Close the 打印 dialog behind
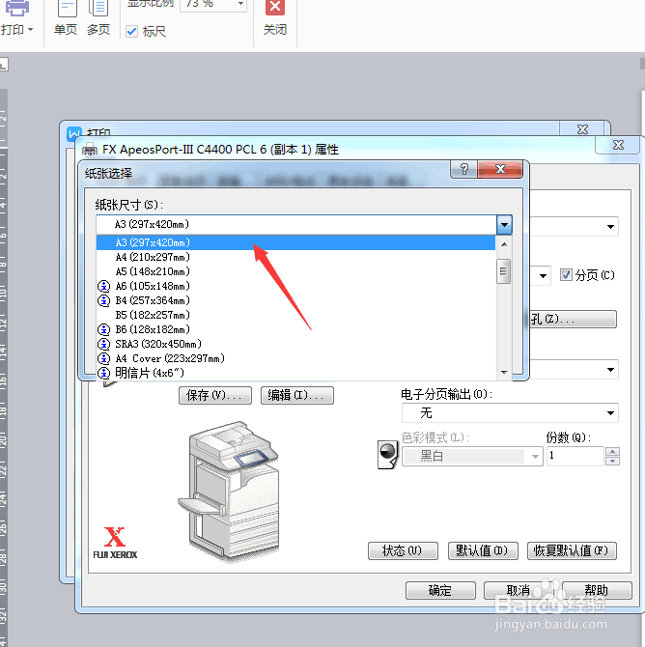The height and width of the screenshot is (647, 645). [582, 129]
